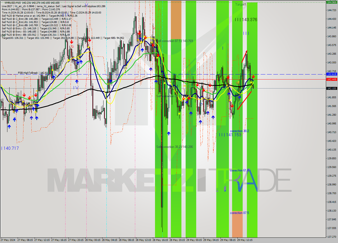Image resolution: width=338 pixels, height=243 pixels.
Task: Click the Target1 label at top
Action: pyautogui.click(x=241, y=4)
